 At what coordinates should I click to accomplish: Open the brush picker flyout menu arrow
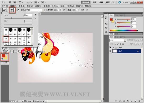pyautogui.click(x=35, y=15)
